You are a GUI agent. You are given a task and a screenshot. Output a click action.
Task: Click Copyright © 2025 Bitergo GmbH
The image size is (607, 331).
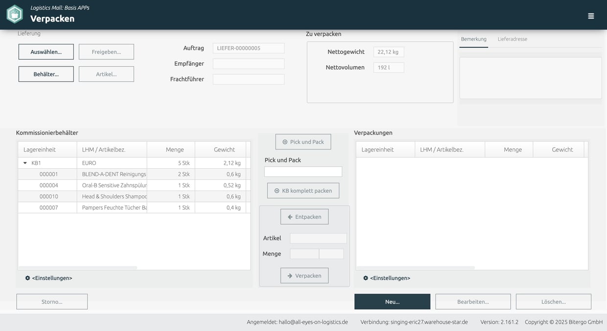(x=563, y=322)
